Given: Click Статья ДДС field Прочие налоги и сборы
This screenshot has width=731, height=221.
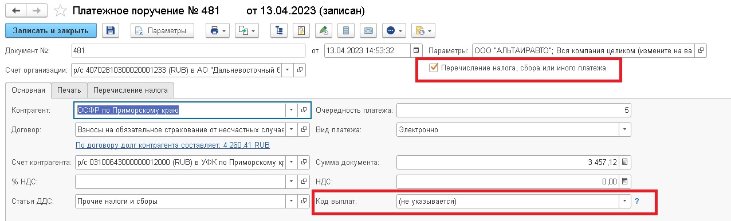Looking at the screenshot, I should tap(180, 201).
